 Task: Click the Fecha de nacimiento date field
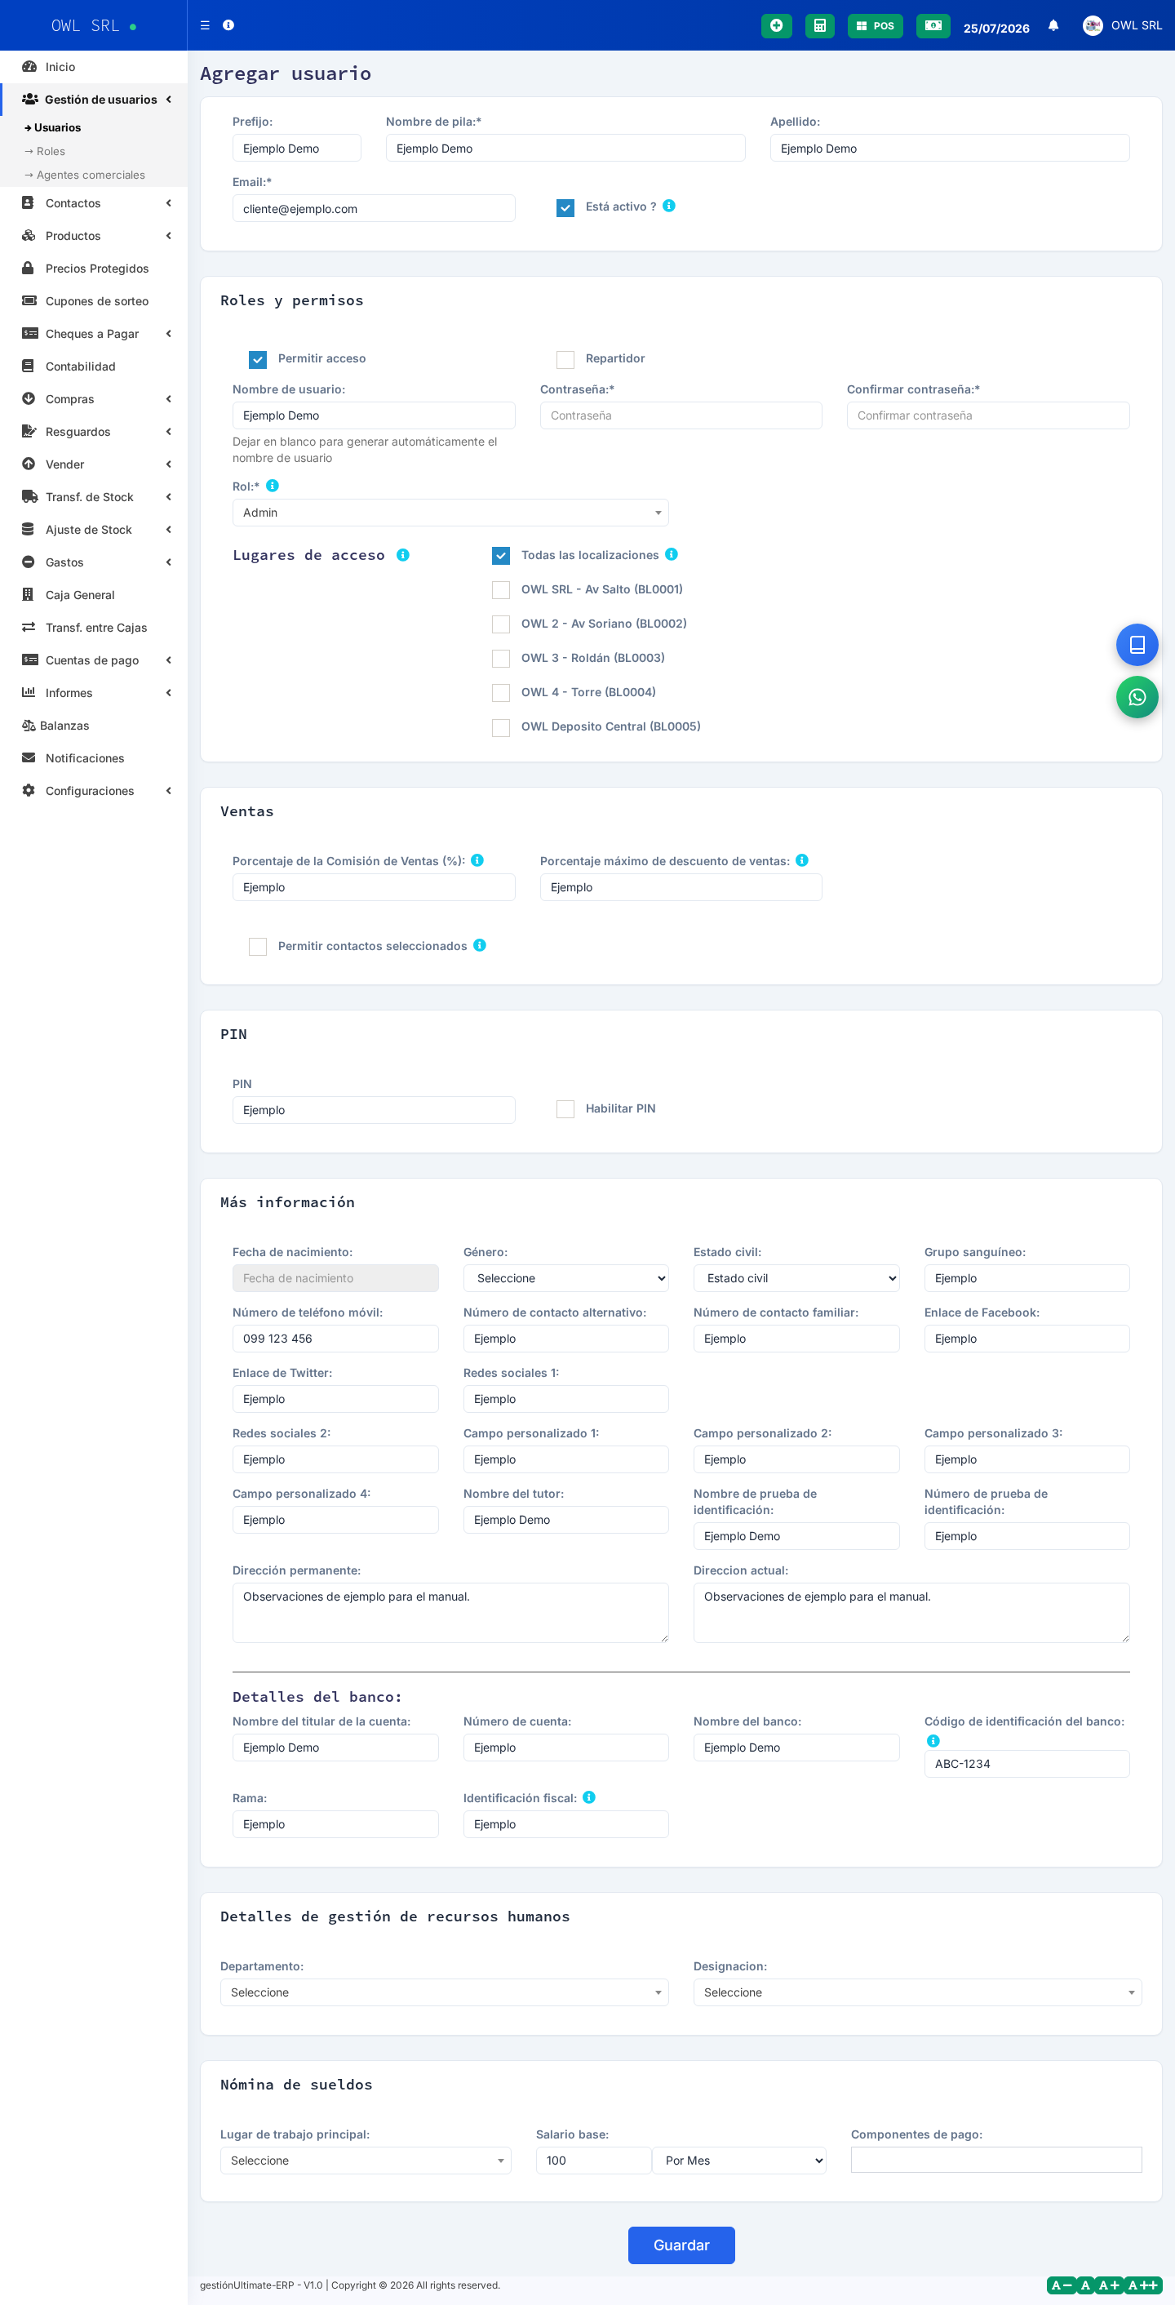(x=335, y=1277)
